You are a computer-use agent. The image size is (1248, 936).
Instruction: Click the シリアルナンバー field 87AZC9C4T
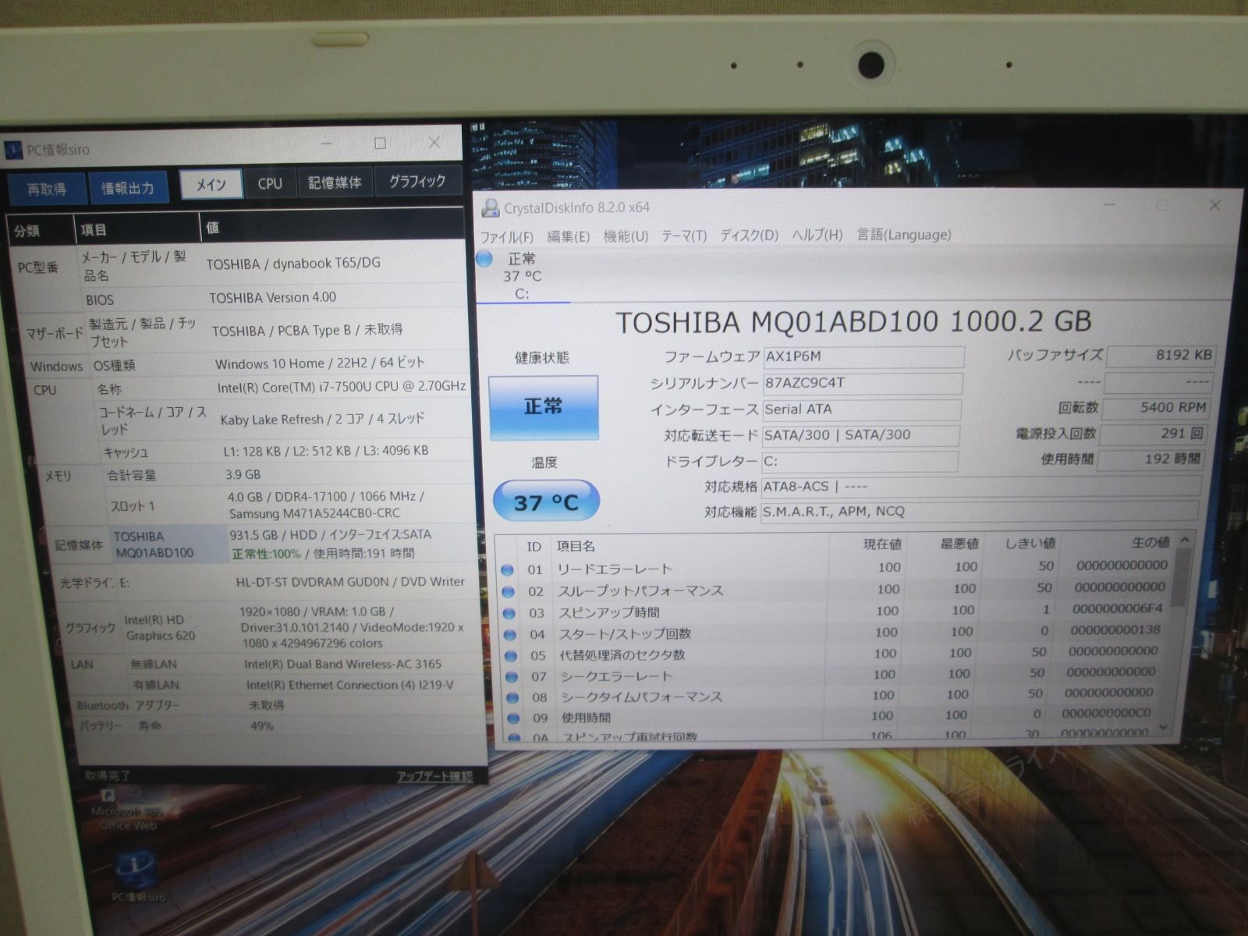click(862, 384)
